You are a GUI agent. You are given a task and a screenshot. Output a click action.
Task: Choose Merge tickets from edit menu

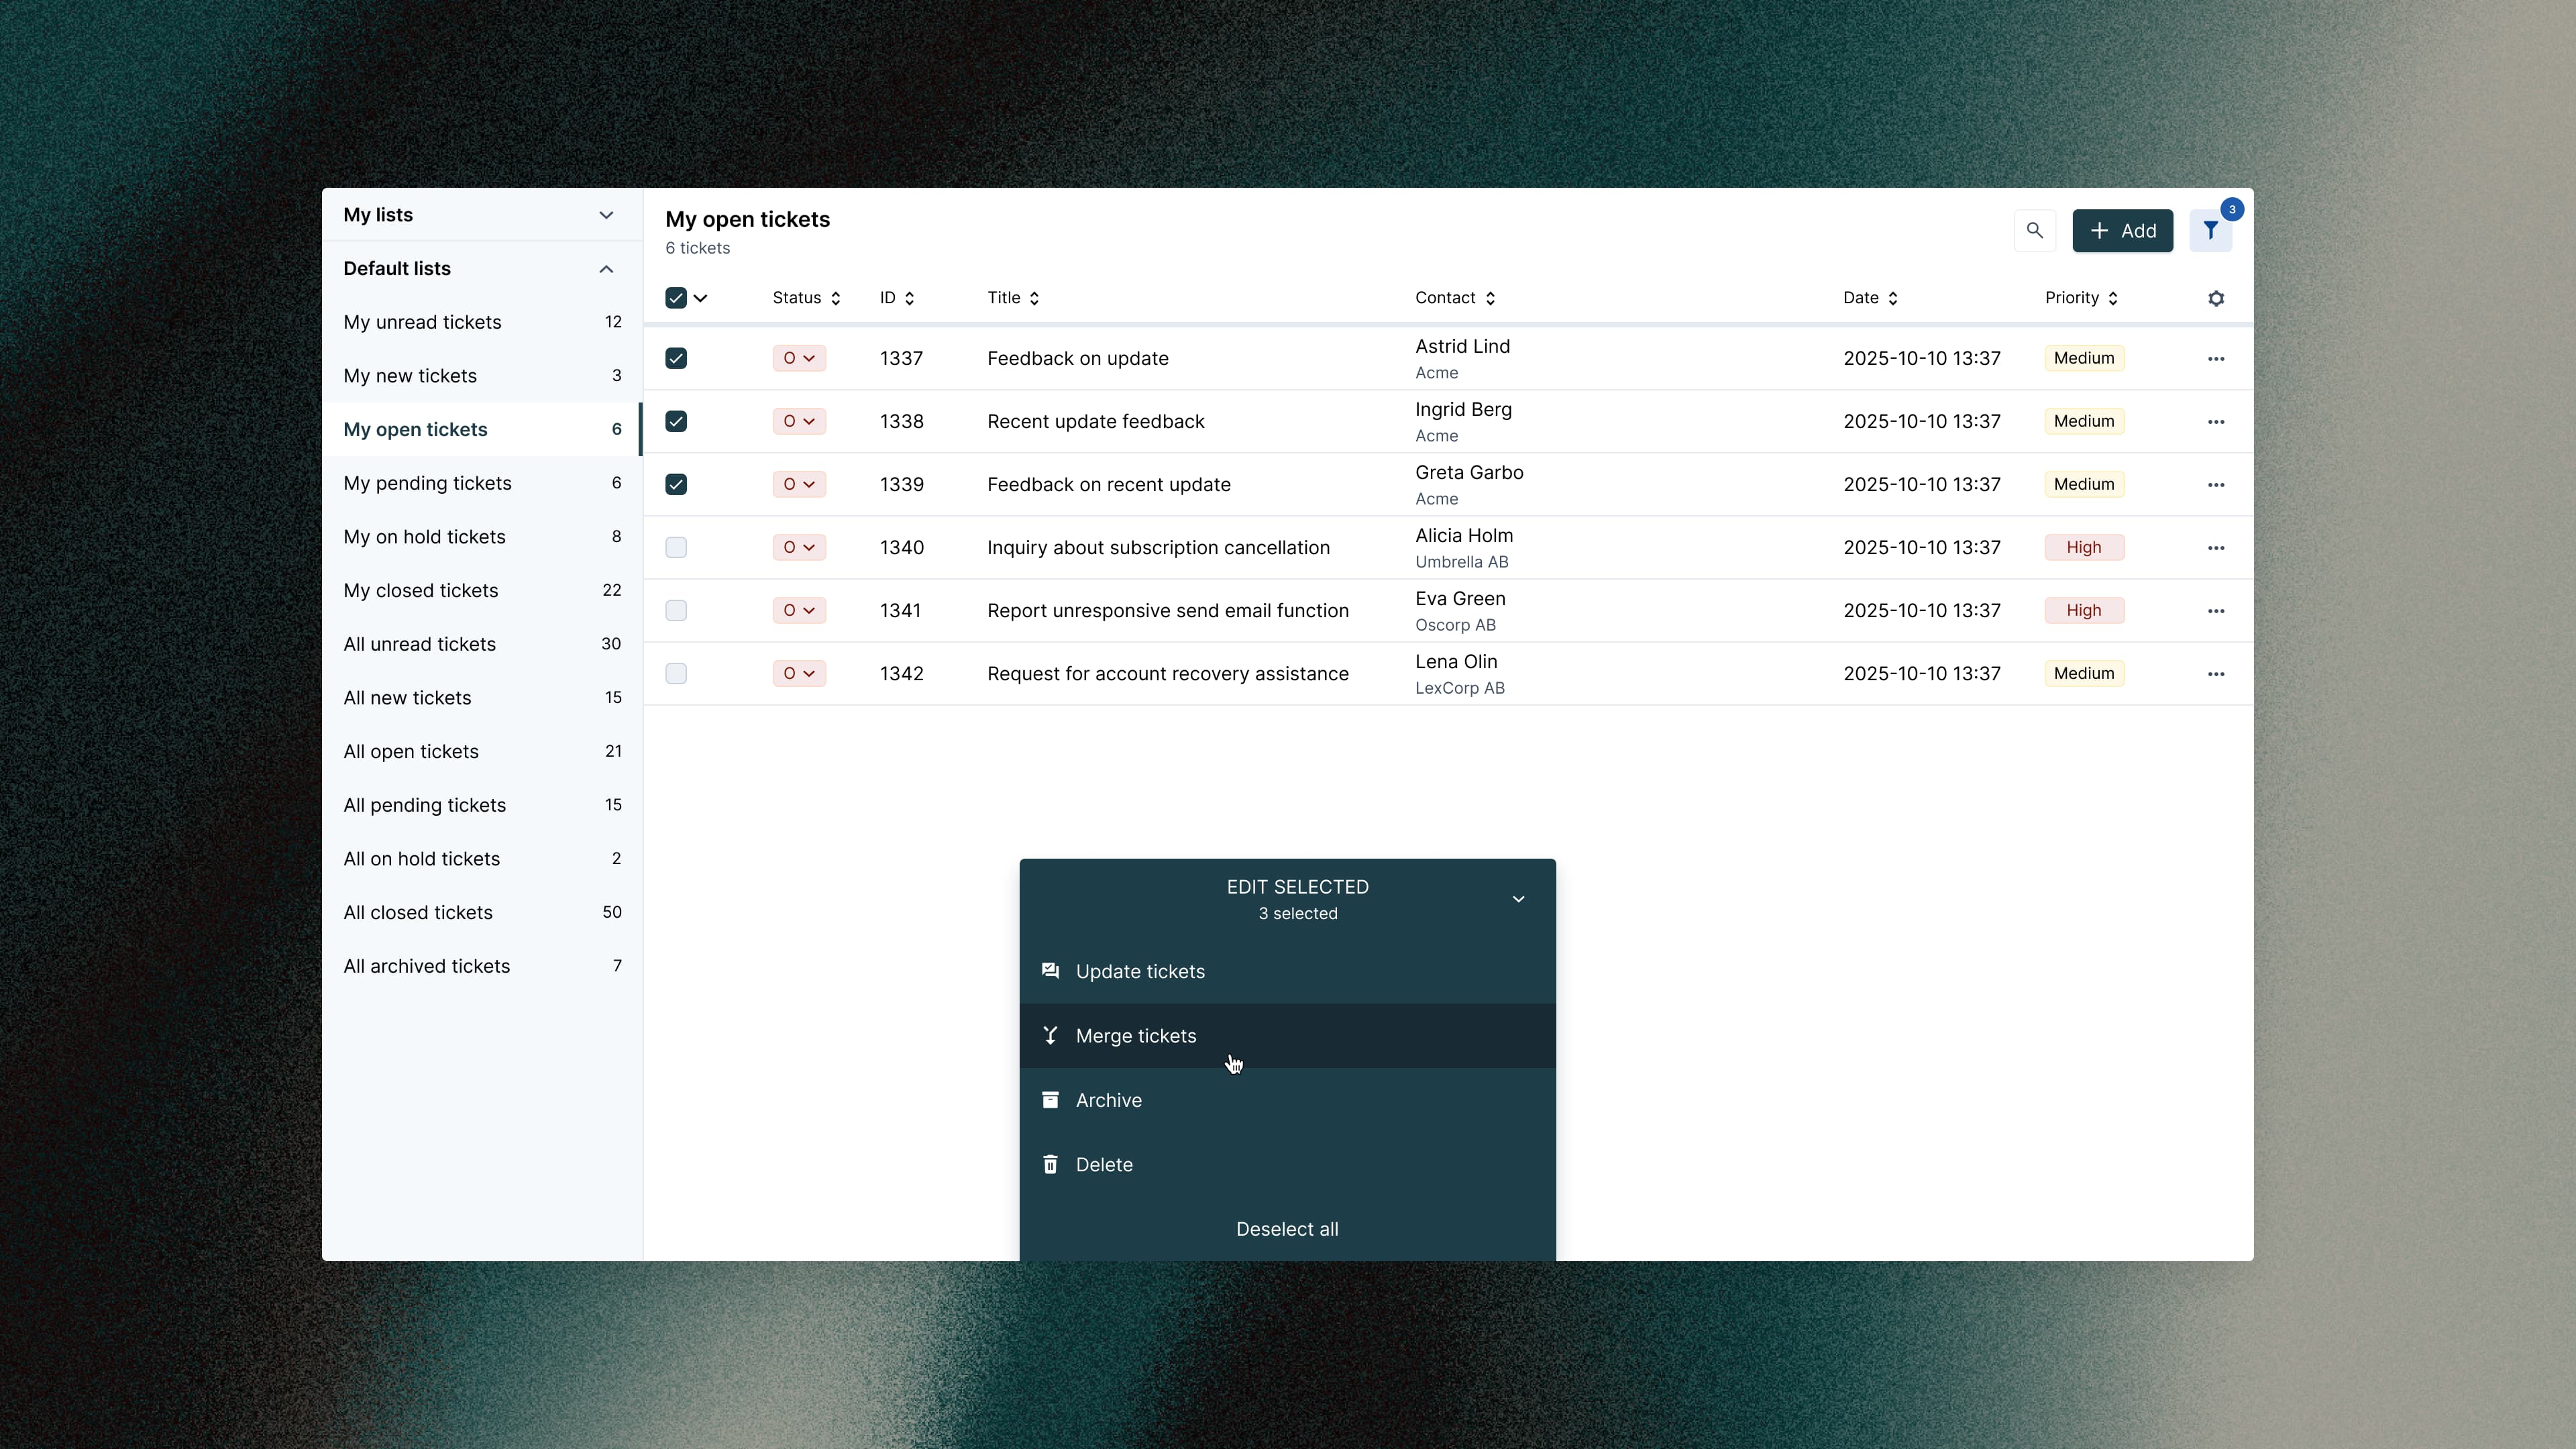(x=1135, y=1036)
